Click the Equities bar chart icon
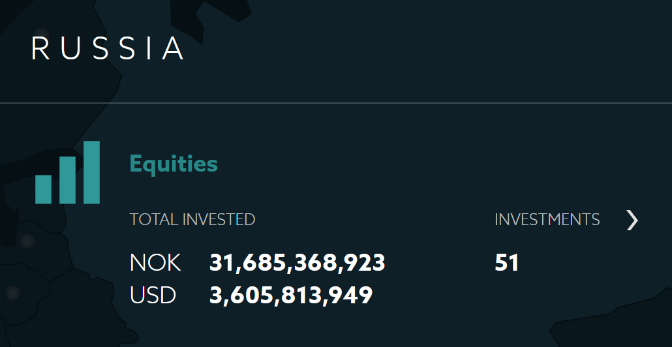The image size is (672, 347). point(67,172)
